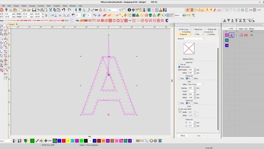
Task: Select the magenta swatch in Color-Object List
Action: coord(227,35)
